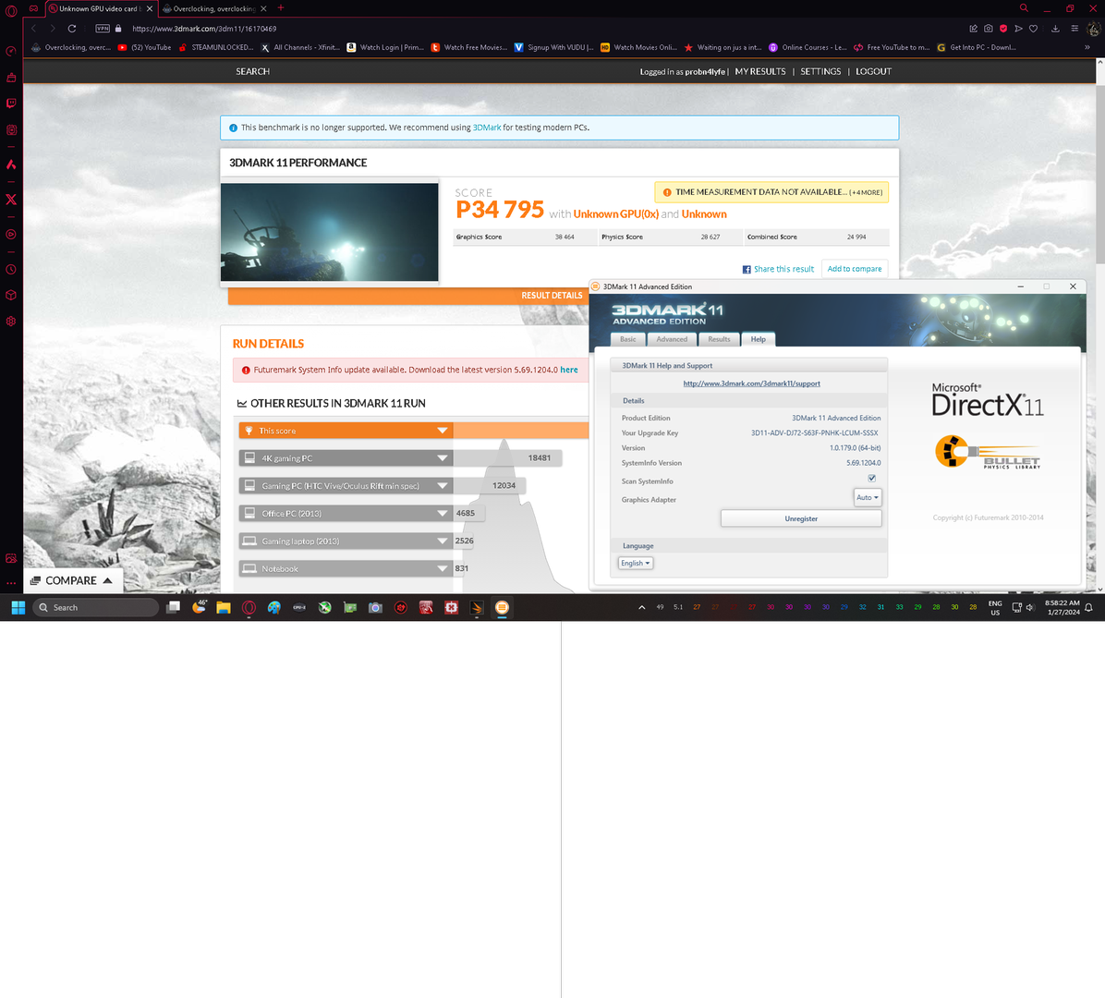
Task: Expand the Office PC (2013) row
Action: (x=346, y=513)
